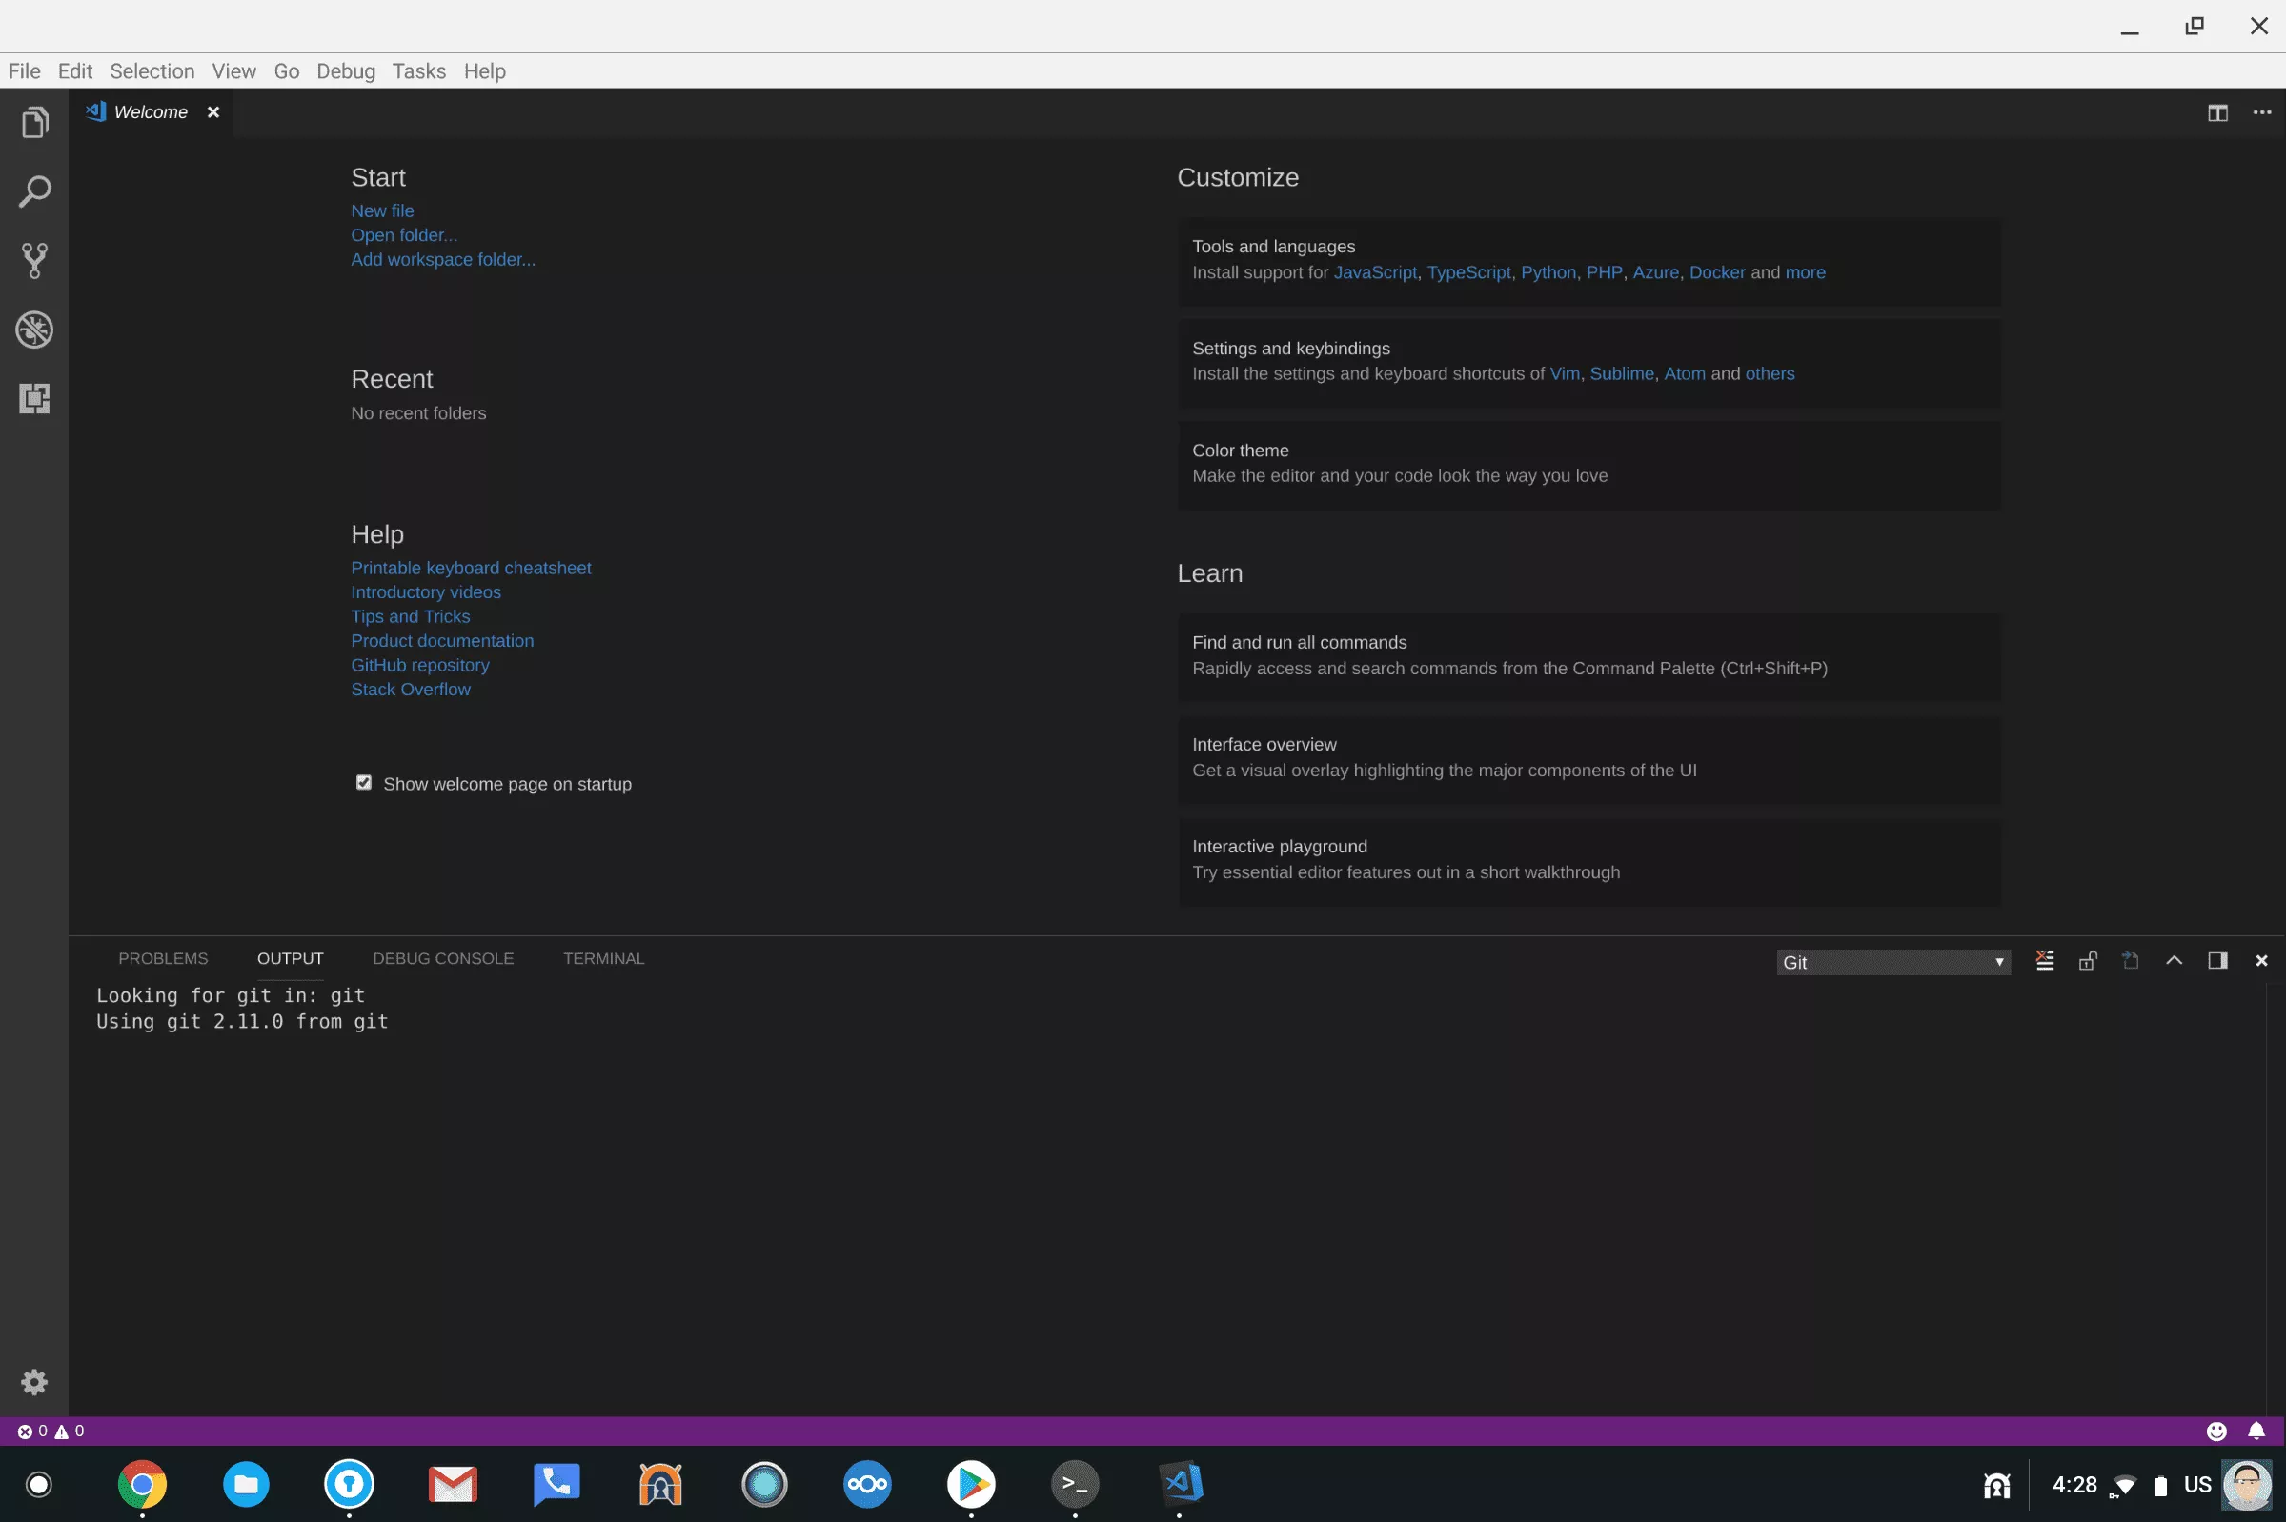Viewport: 2286px width, 1522px height.
Task: Open the Debug view in activity bar
Action: click(34, 329)
